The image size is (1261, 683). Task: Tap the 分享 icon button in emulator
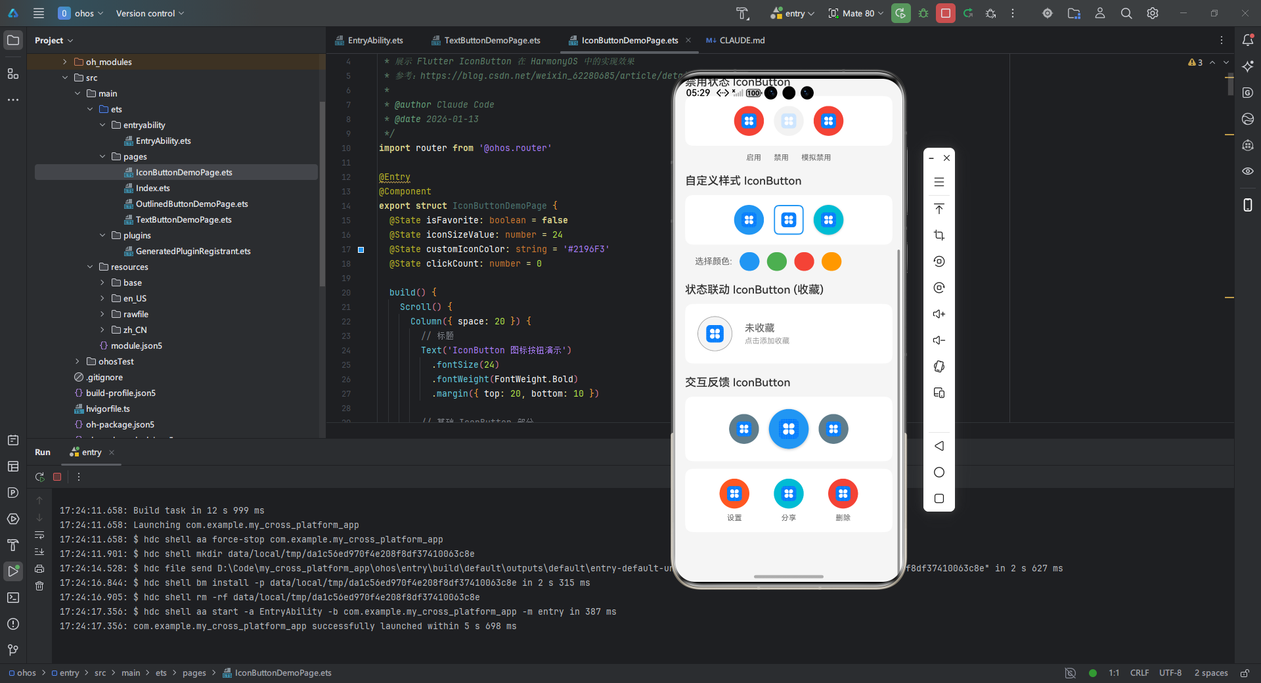789,493
